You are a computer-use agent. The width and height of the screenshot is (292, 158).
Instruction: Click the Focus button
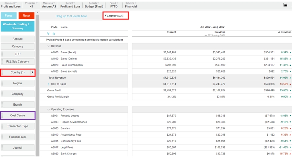pos(8,16)
